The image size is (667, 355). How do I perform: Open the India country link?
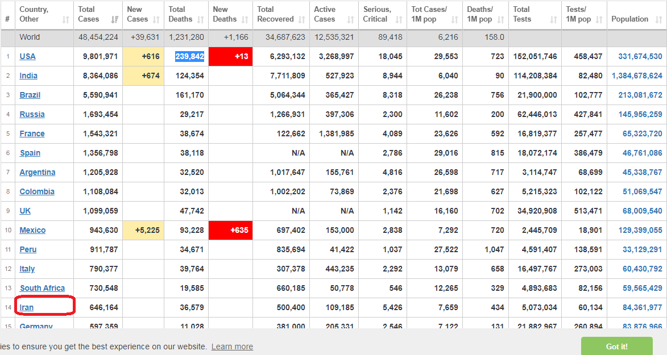tap(28, 76)
